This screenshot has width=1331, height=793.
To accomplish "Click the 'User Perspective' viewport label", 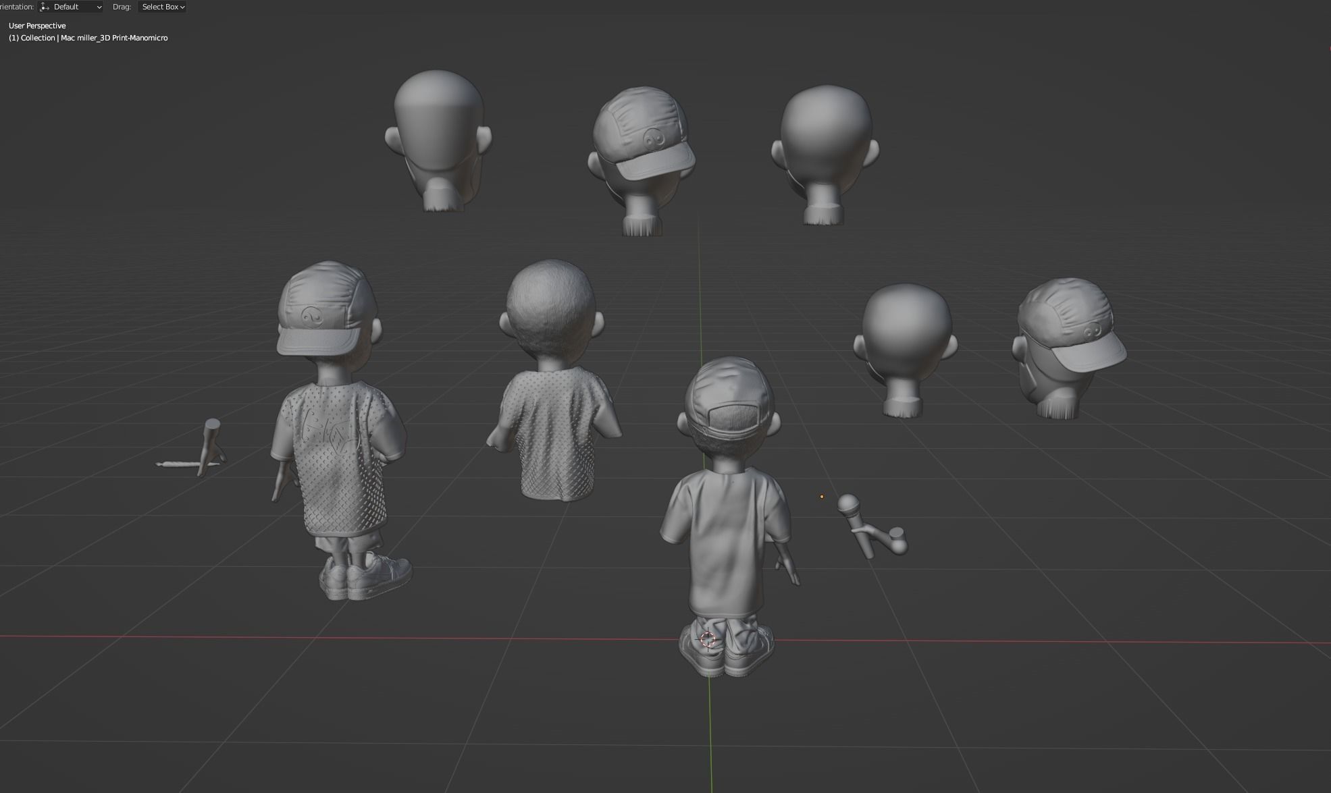I will 37,26.
